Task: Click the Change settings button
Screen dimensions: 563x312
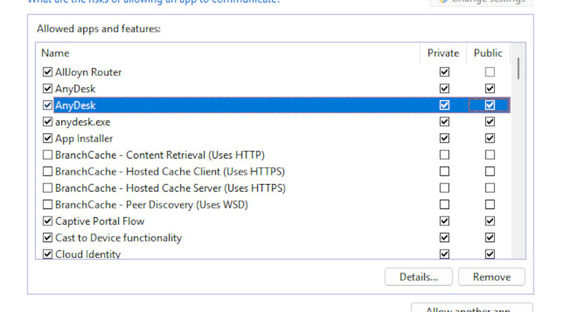Action: (481, 2)
